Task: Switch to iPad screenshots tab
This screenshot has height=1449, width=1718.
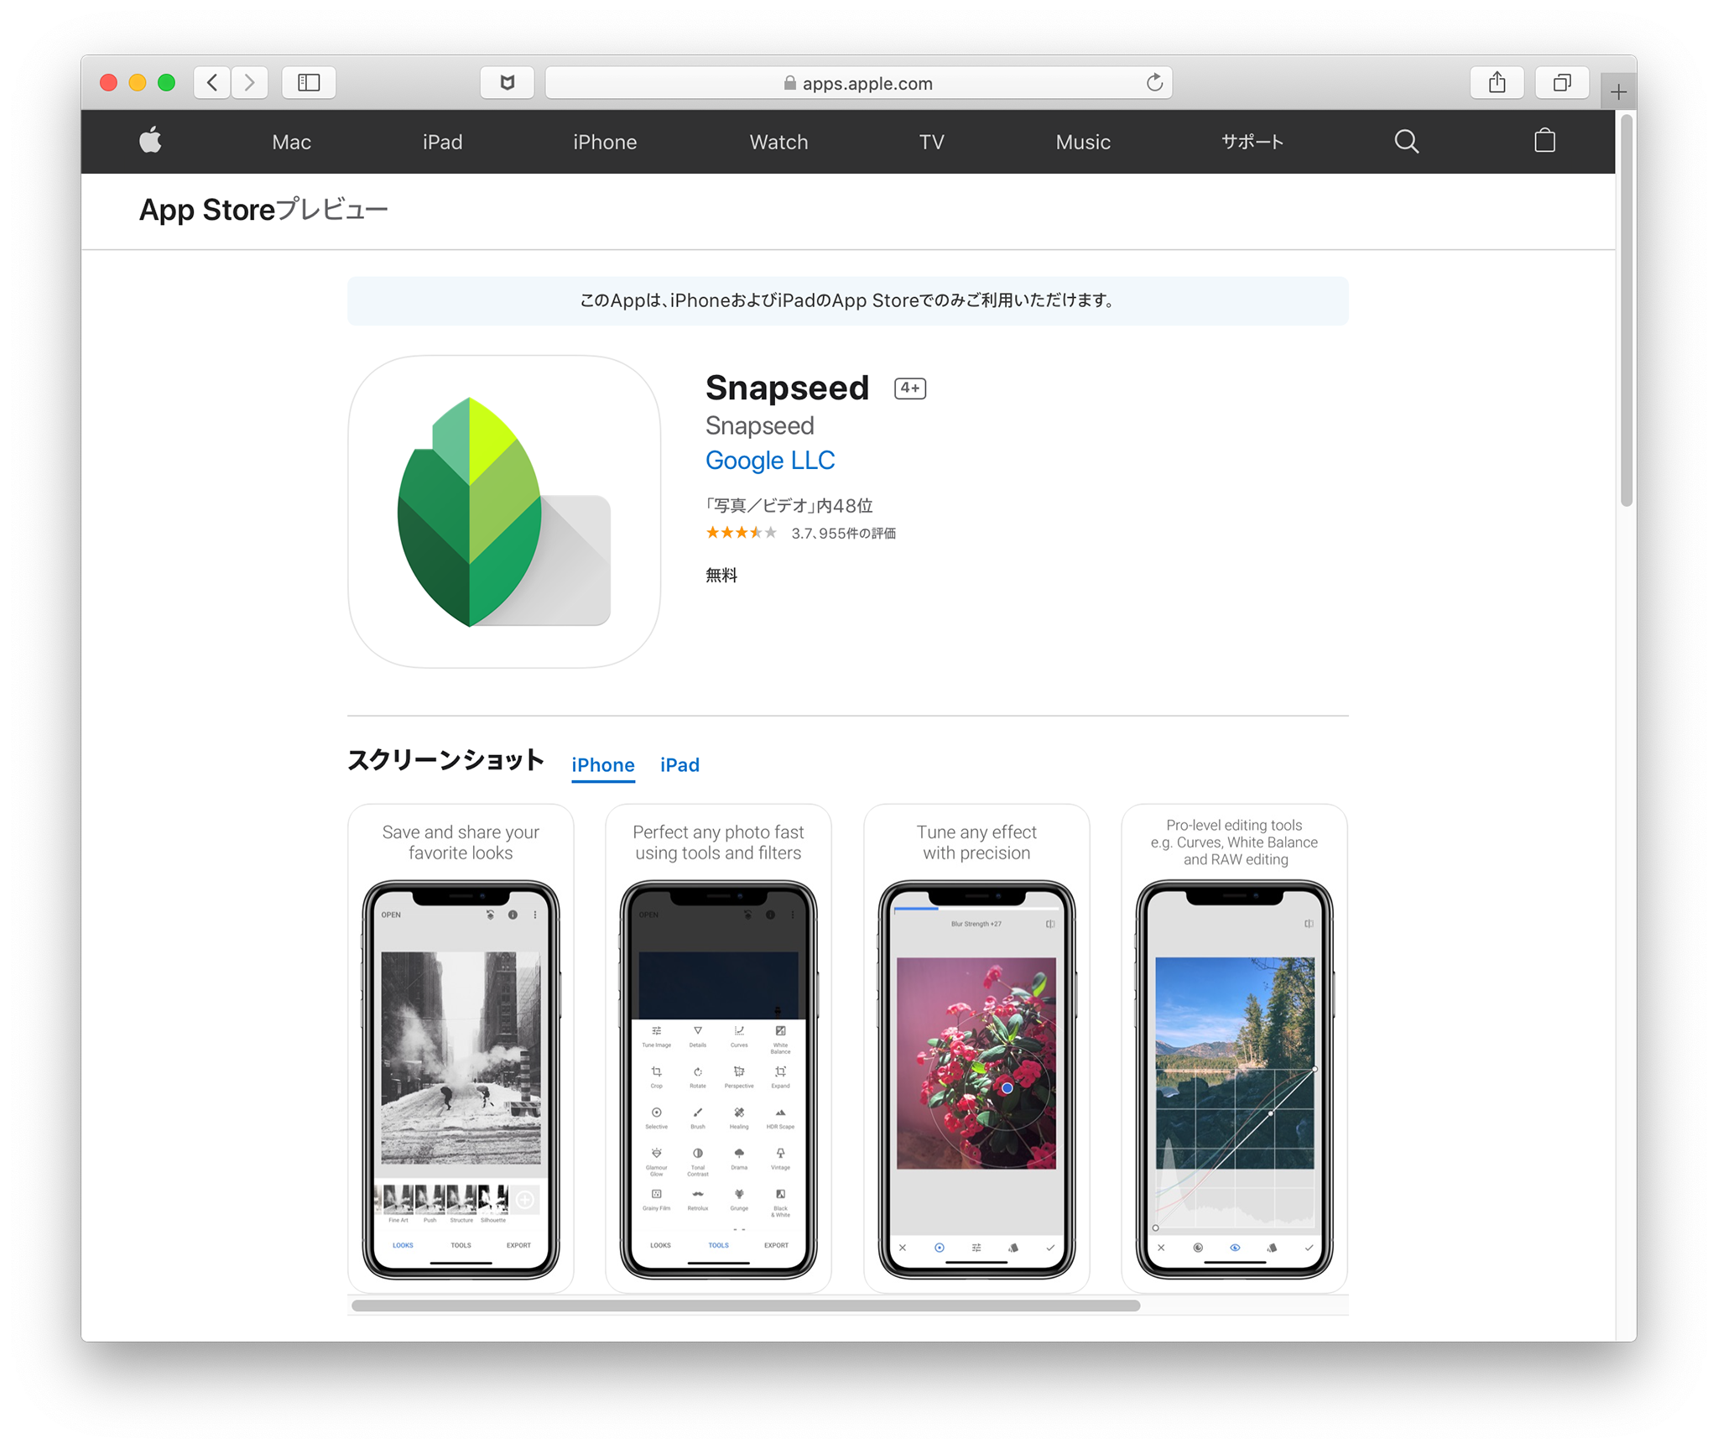Action: click(x=679, y=764)
